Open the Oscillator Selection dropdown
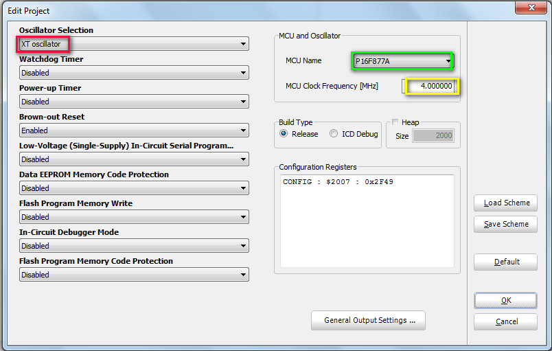552x351 pixels. pos(134,44)
